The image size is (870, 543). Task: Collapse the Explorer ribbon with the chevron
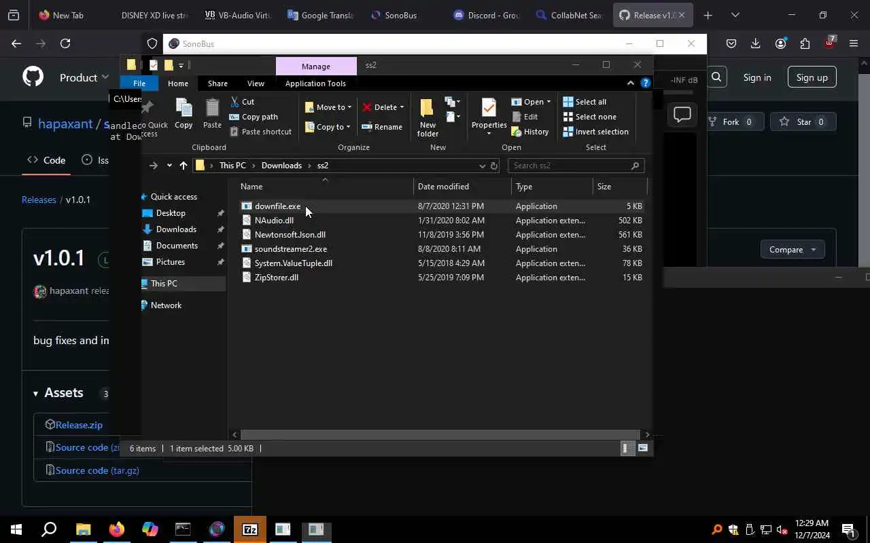(x=630, y=83)
